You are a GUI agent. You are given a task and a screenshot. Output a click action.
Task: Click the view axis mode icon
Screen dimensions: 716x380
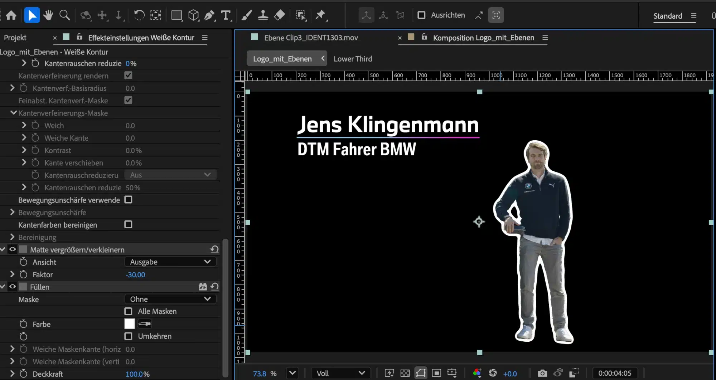400,15
